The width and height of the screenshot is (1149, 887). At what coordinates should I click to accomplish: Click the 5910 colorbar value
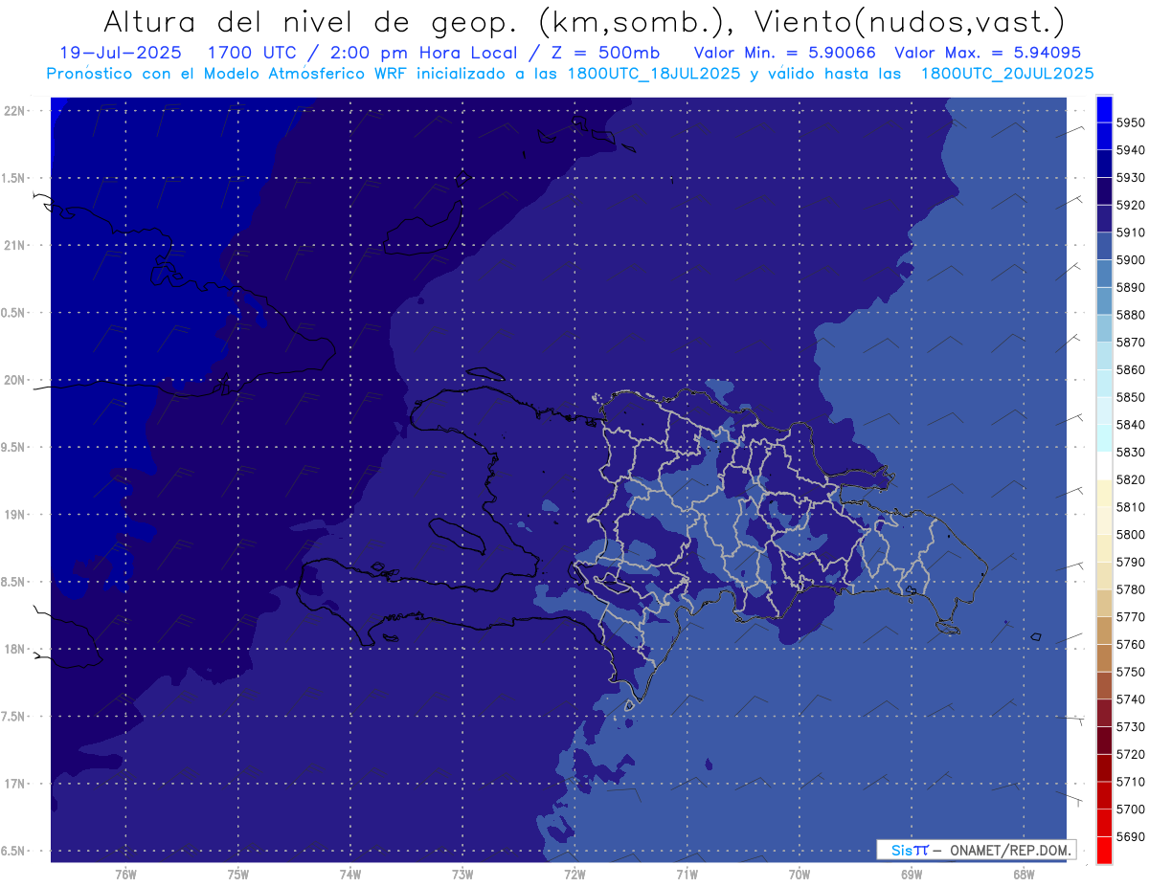1131,233
